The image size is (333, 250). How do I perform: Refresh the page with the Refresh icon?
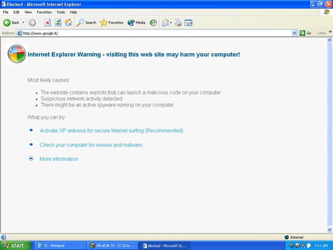point(58,23)
